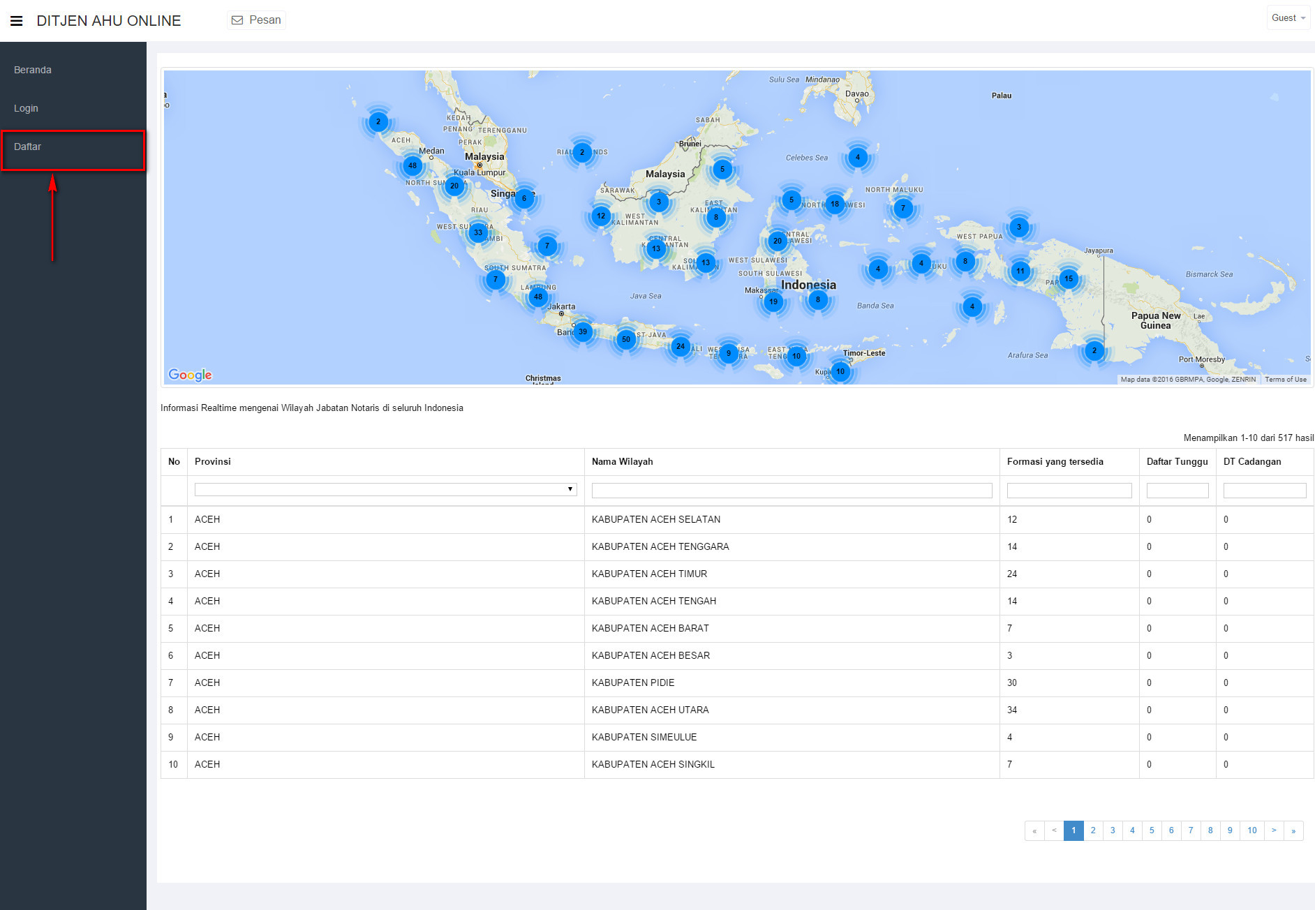Image resolution: width=1315 pixels, height=910 pixels.
Task: Open Beranda in the sidebar
Action: coord(33,70)
